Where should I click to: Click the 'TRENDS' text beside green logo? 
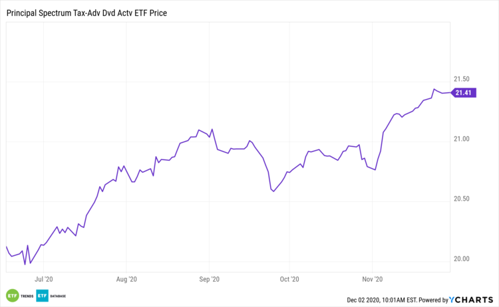[x=25, y=296]
